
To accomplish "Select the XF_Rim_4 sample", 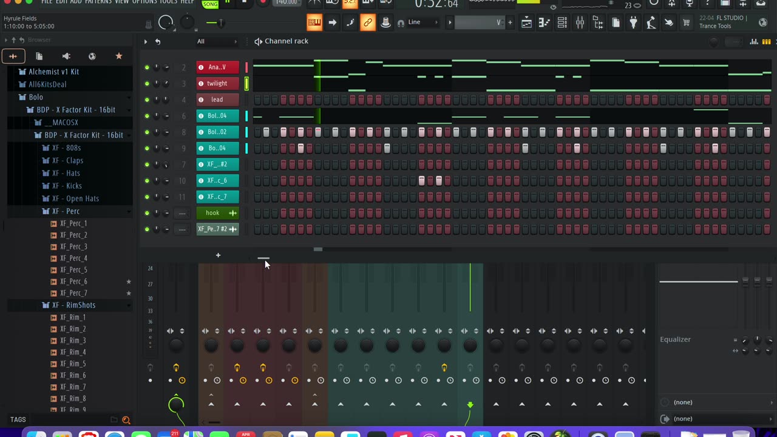I will point(73,352).
